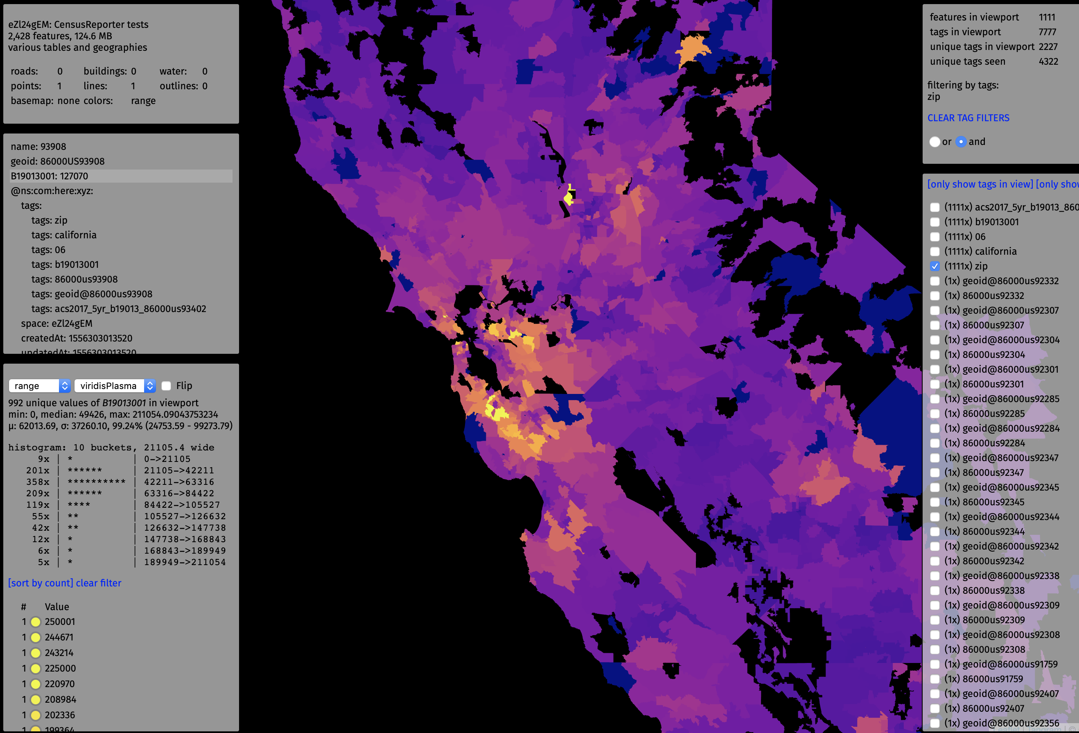Image resolution: width=1079 pixels, height=733 pixels.
Task: Click the "[only show tags in view]" link
Action: coord(980,184)
